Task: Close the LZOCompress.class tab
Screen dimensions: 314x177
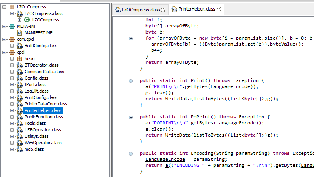Action: [x=163, y=10]
